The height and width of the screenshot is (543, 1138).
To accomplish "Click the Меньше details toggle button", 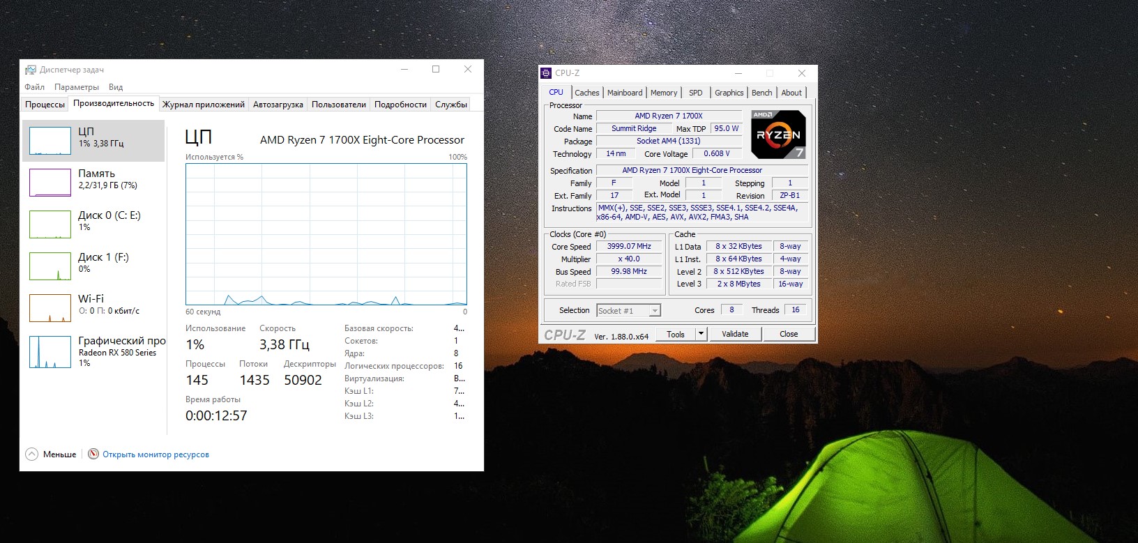I will tap(52, 454).
